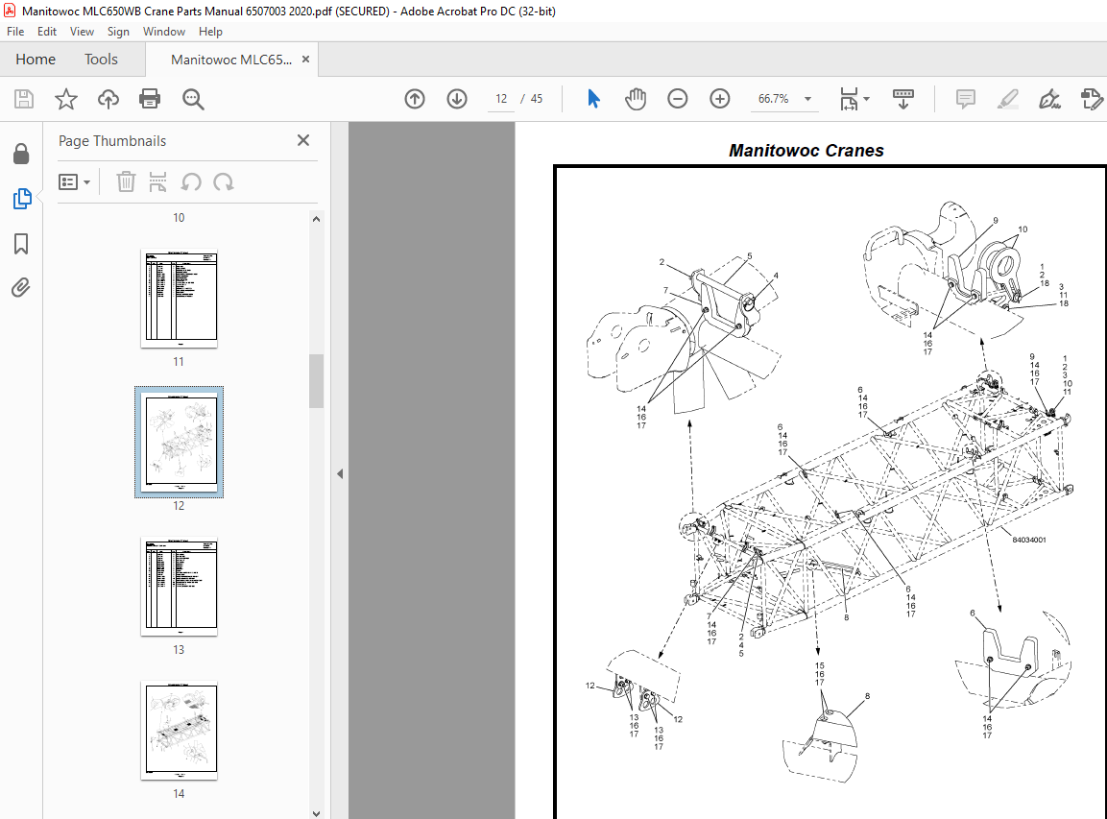The width and height of the screenshot is (1107, 819).
Task: Select page 11 thumbnail
Action: [x=180, y=298]
